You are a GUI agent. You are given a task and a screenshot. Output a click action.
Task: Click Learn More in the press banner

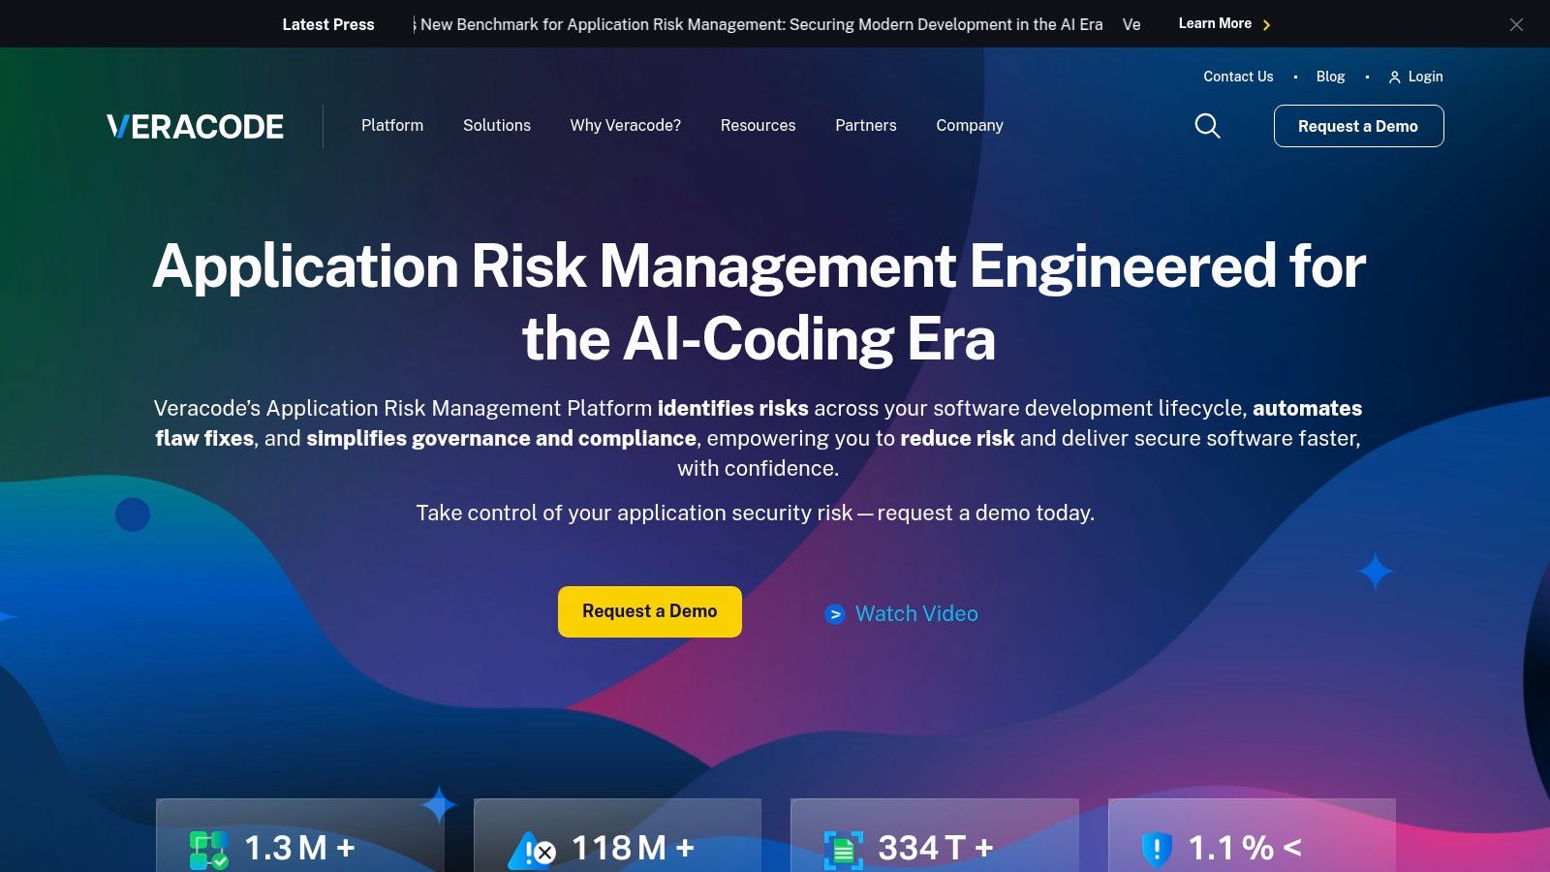pyautogui.click(x=1215, y=24)
